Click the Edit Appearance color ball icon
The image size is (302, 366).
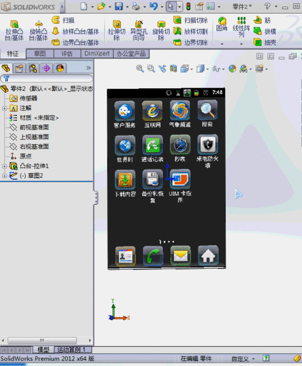[x=232, y=69]
